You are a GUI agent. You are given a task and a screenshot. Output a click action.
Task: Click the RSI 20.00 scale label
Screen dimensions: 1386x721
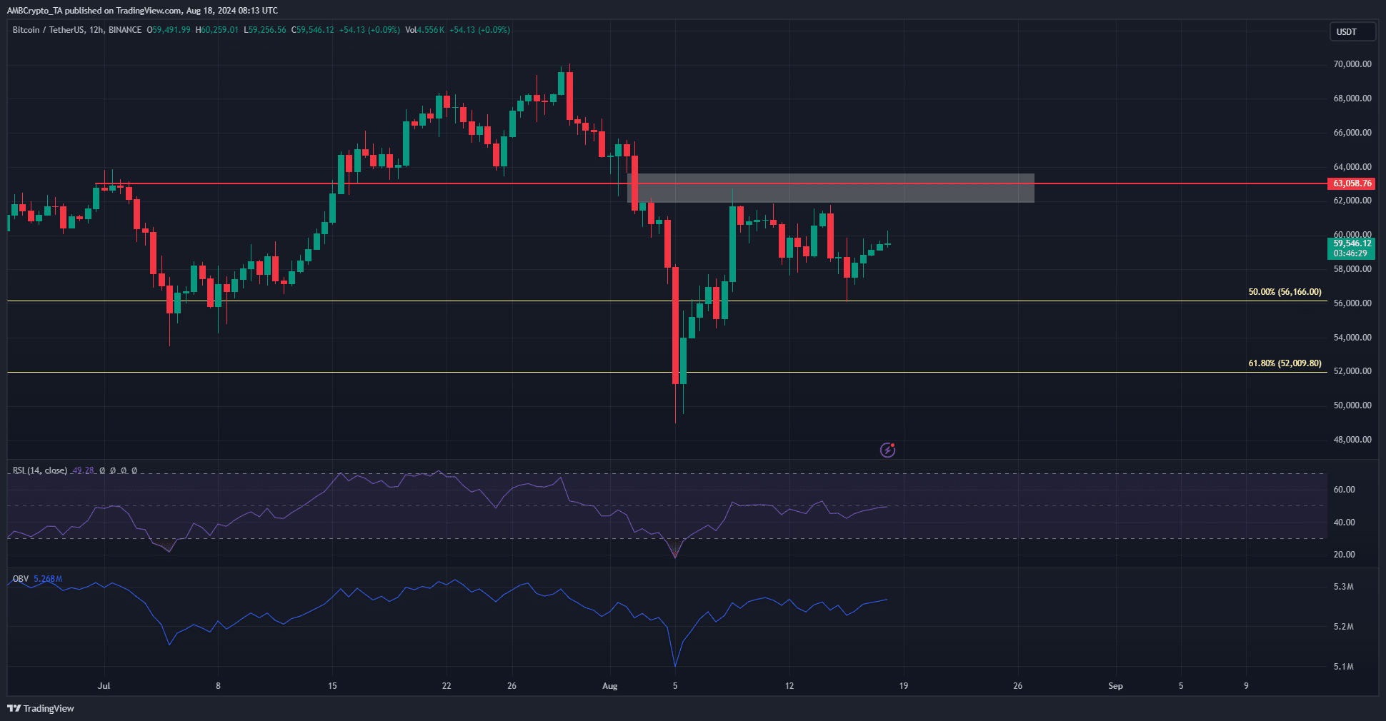coord(1344,555)
